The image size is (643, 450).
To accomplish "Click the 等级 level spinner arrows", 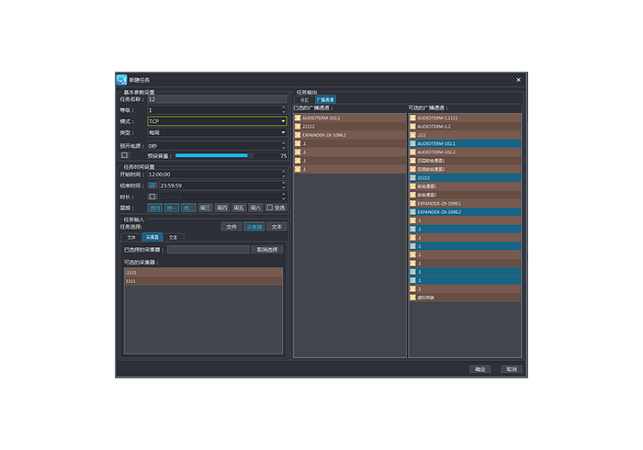I will [283, 110].
